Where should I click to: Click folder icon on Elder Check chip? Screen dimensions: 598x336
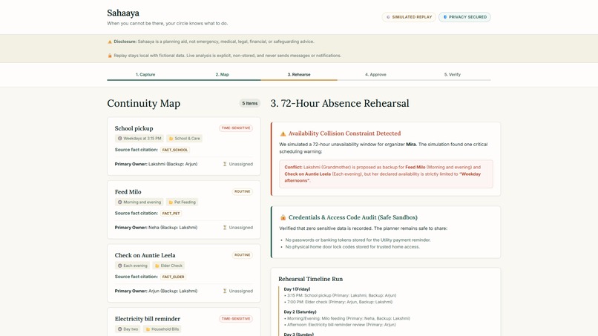tap(157, 266)
